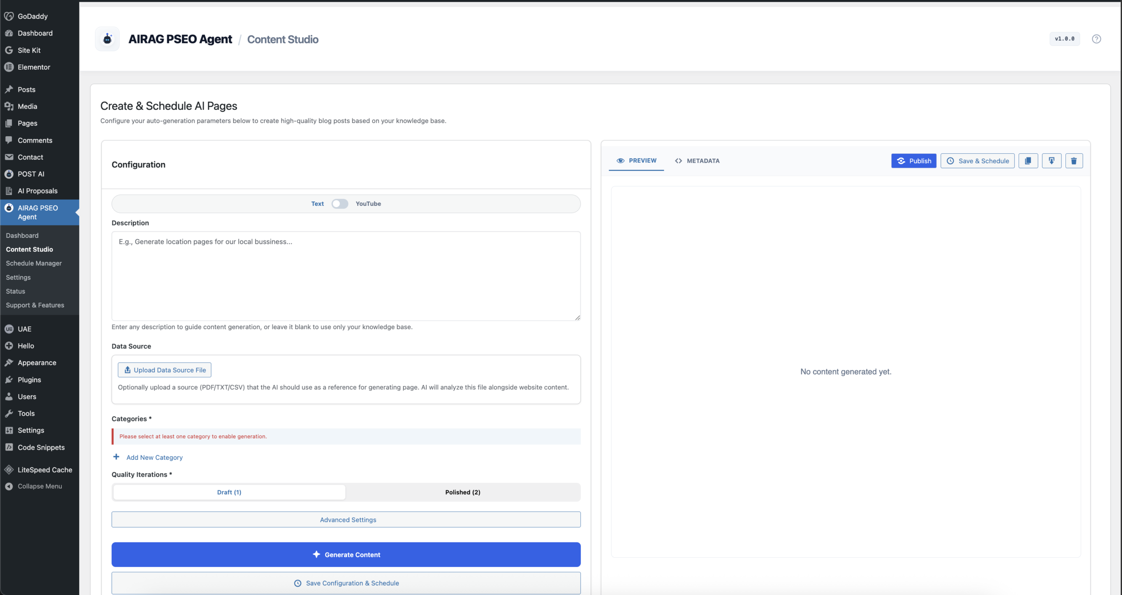1122x595 pixels.
Task: Select the AIRAG PSEO Agent menu item
Action: [x=39, y=212]
